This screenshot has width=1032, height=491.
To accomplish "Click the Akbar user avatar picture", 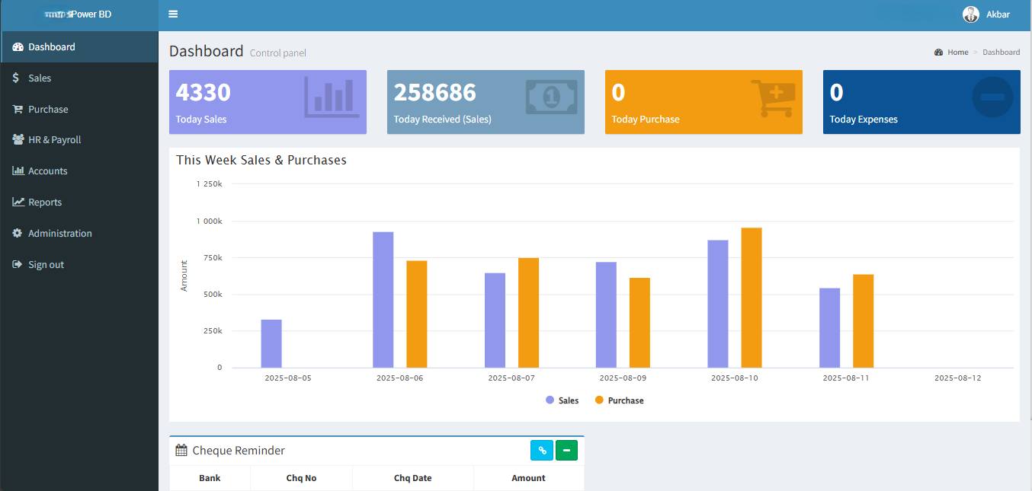I will click(970, 14).
